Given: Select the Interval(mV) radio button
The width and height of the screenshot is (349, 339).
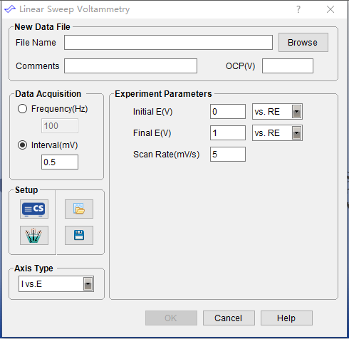Looking at the screenshot, I should point(22,145).
